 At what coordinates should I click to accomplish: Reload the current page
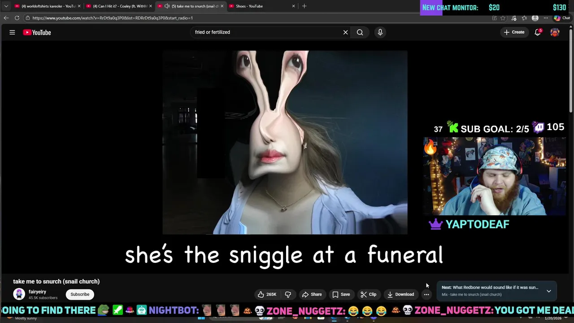(x=17, y=18)
